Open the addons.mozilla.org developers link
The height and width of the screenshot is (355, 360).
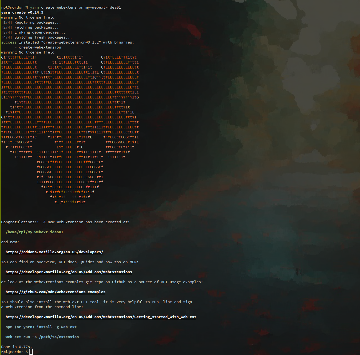pyautogui.click(x=54, y=252)
